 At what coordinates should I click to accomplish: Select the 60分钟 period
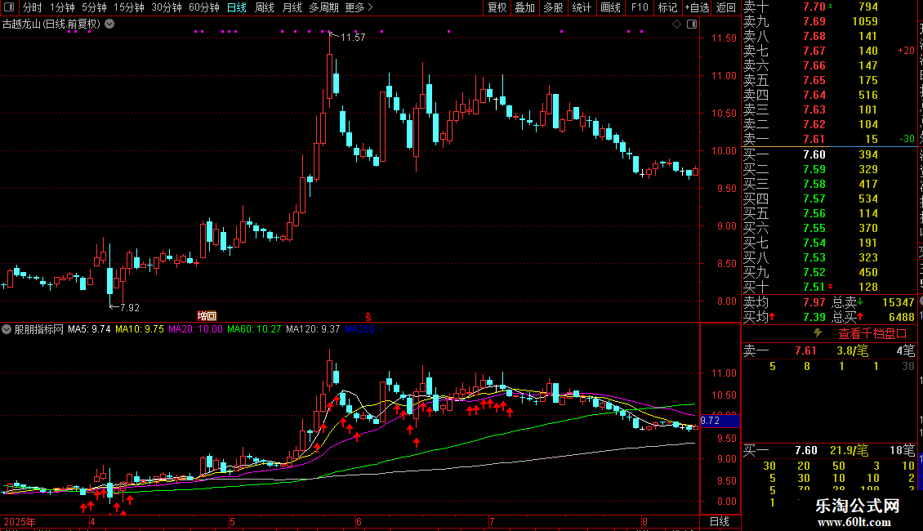click(x=204, y=7)
